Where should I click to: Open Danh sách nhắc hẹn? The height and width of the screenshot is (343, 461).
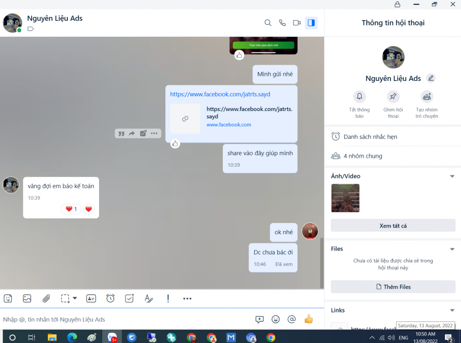tap(370, 137)
